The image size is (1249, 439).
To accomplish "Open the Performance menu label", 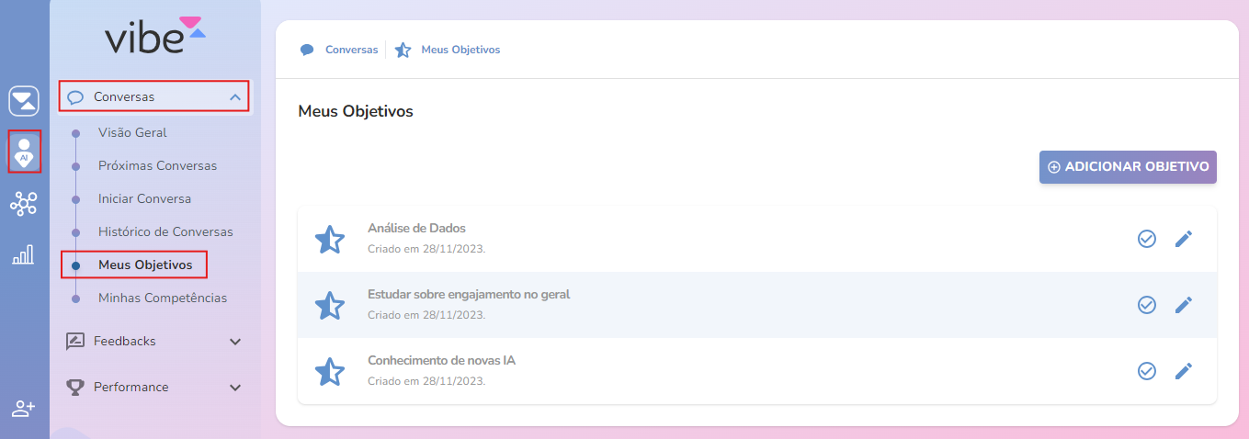I will [131, 388].
